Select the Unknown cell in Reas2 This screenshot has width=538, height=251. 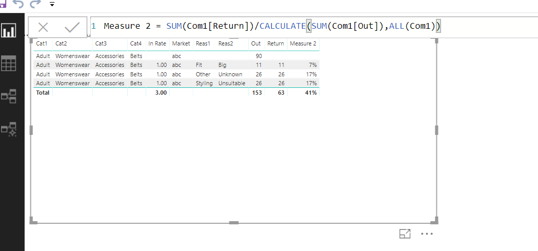tap(230, 74)
